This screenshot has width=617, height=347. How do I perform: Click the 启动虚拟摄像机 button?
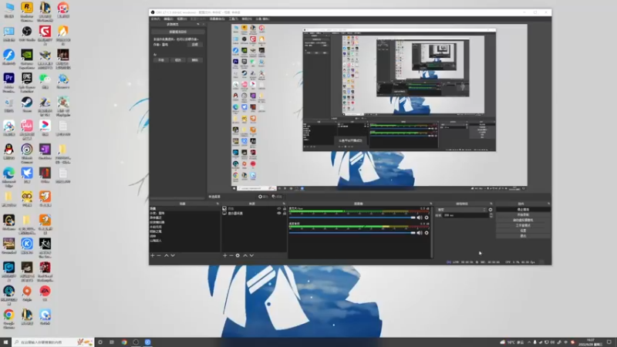click(523, 220)
